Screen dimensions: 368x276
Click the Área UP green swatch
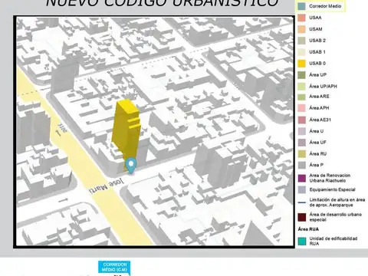[x=301, y=75]
